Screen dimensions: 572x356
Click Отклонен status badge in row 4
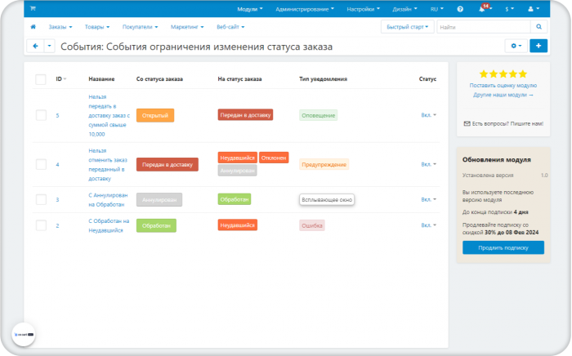coord(274,158)
